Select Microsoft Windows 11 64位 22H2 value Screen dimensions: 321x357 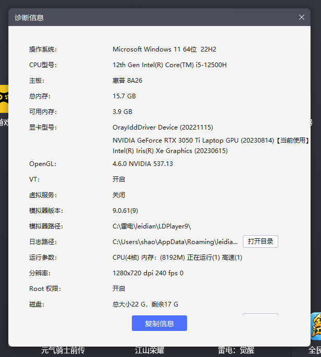164,49
